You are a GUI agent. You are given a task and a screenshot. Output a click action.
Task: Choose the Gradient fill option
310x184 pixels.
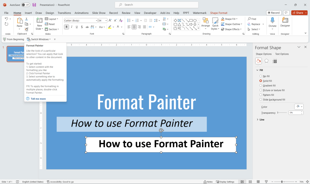(261, 86)
